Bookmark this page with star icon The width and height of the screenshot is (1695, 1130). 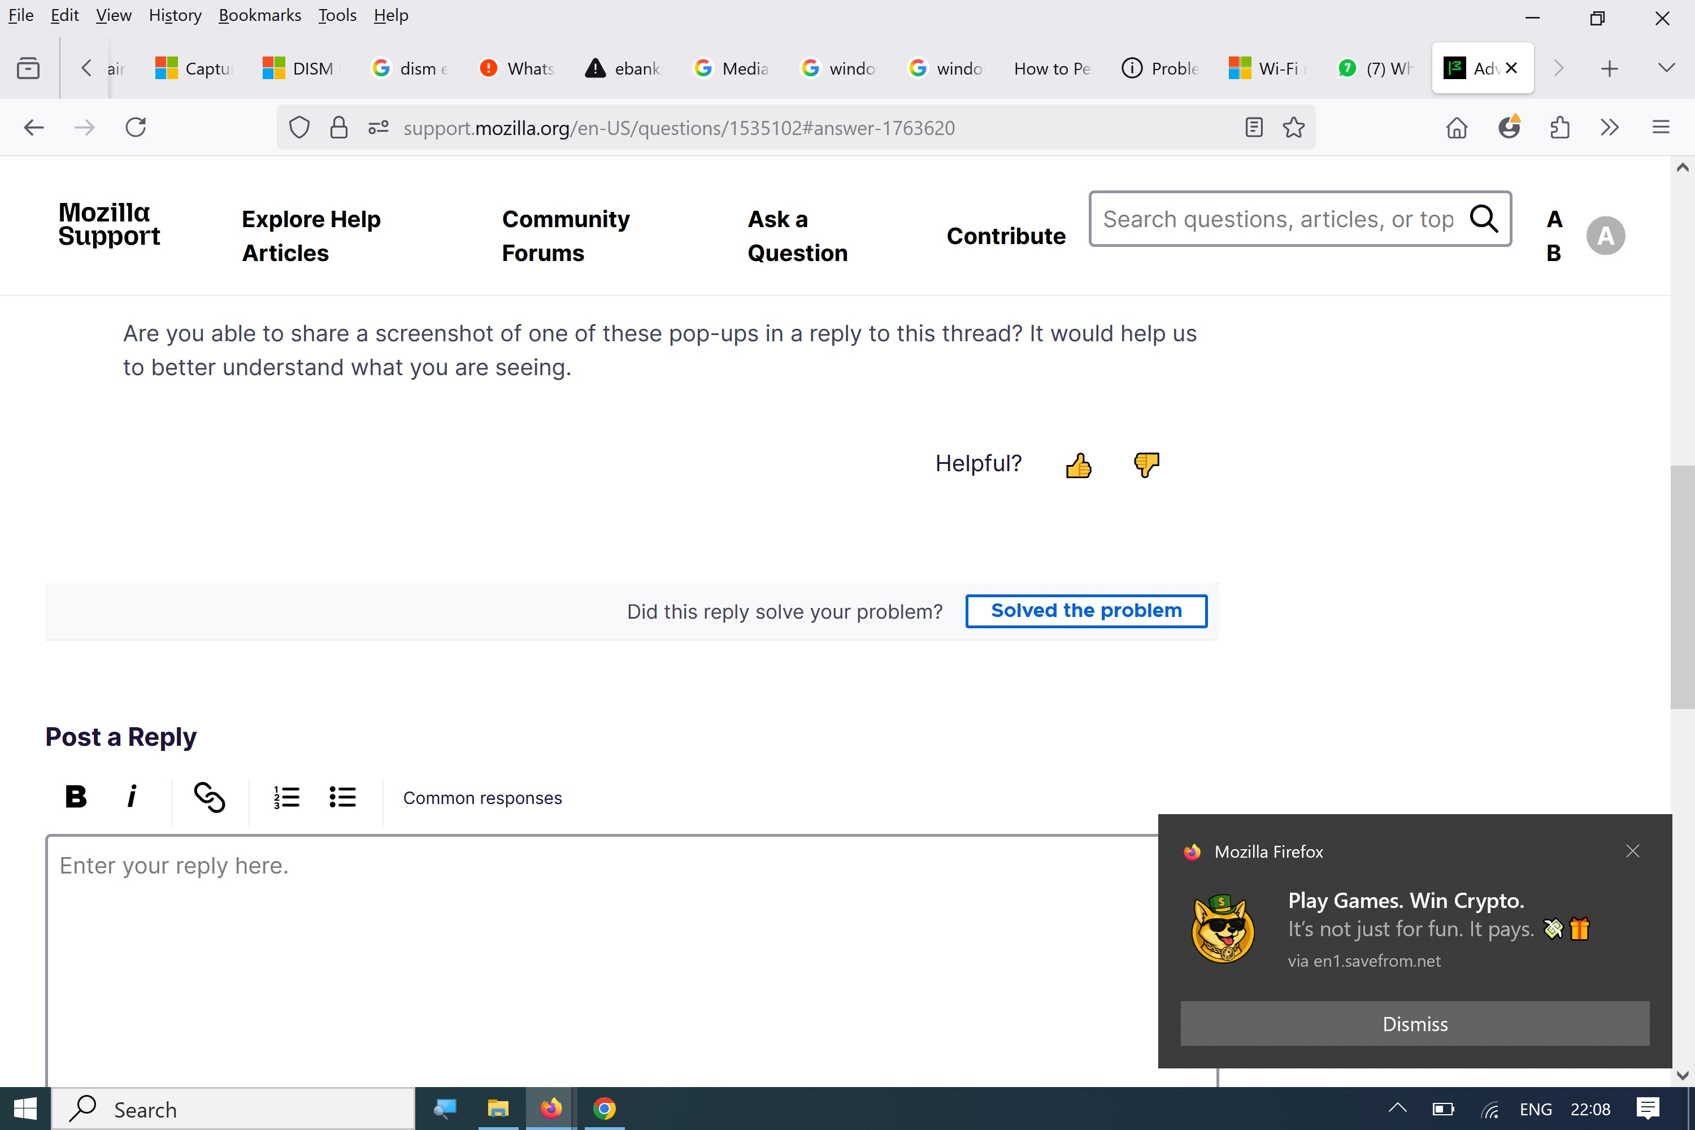1294,128
